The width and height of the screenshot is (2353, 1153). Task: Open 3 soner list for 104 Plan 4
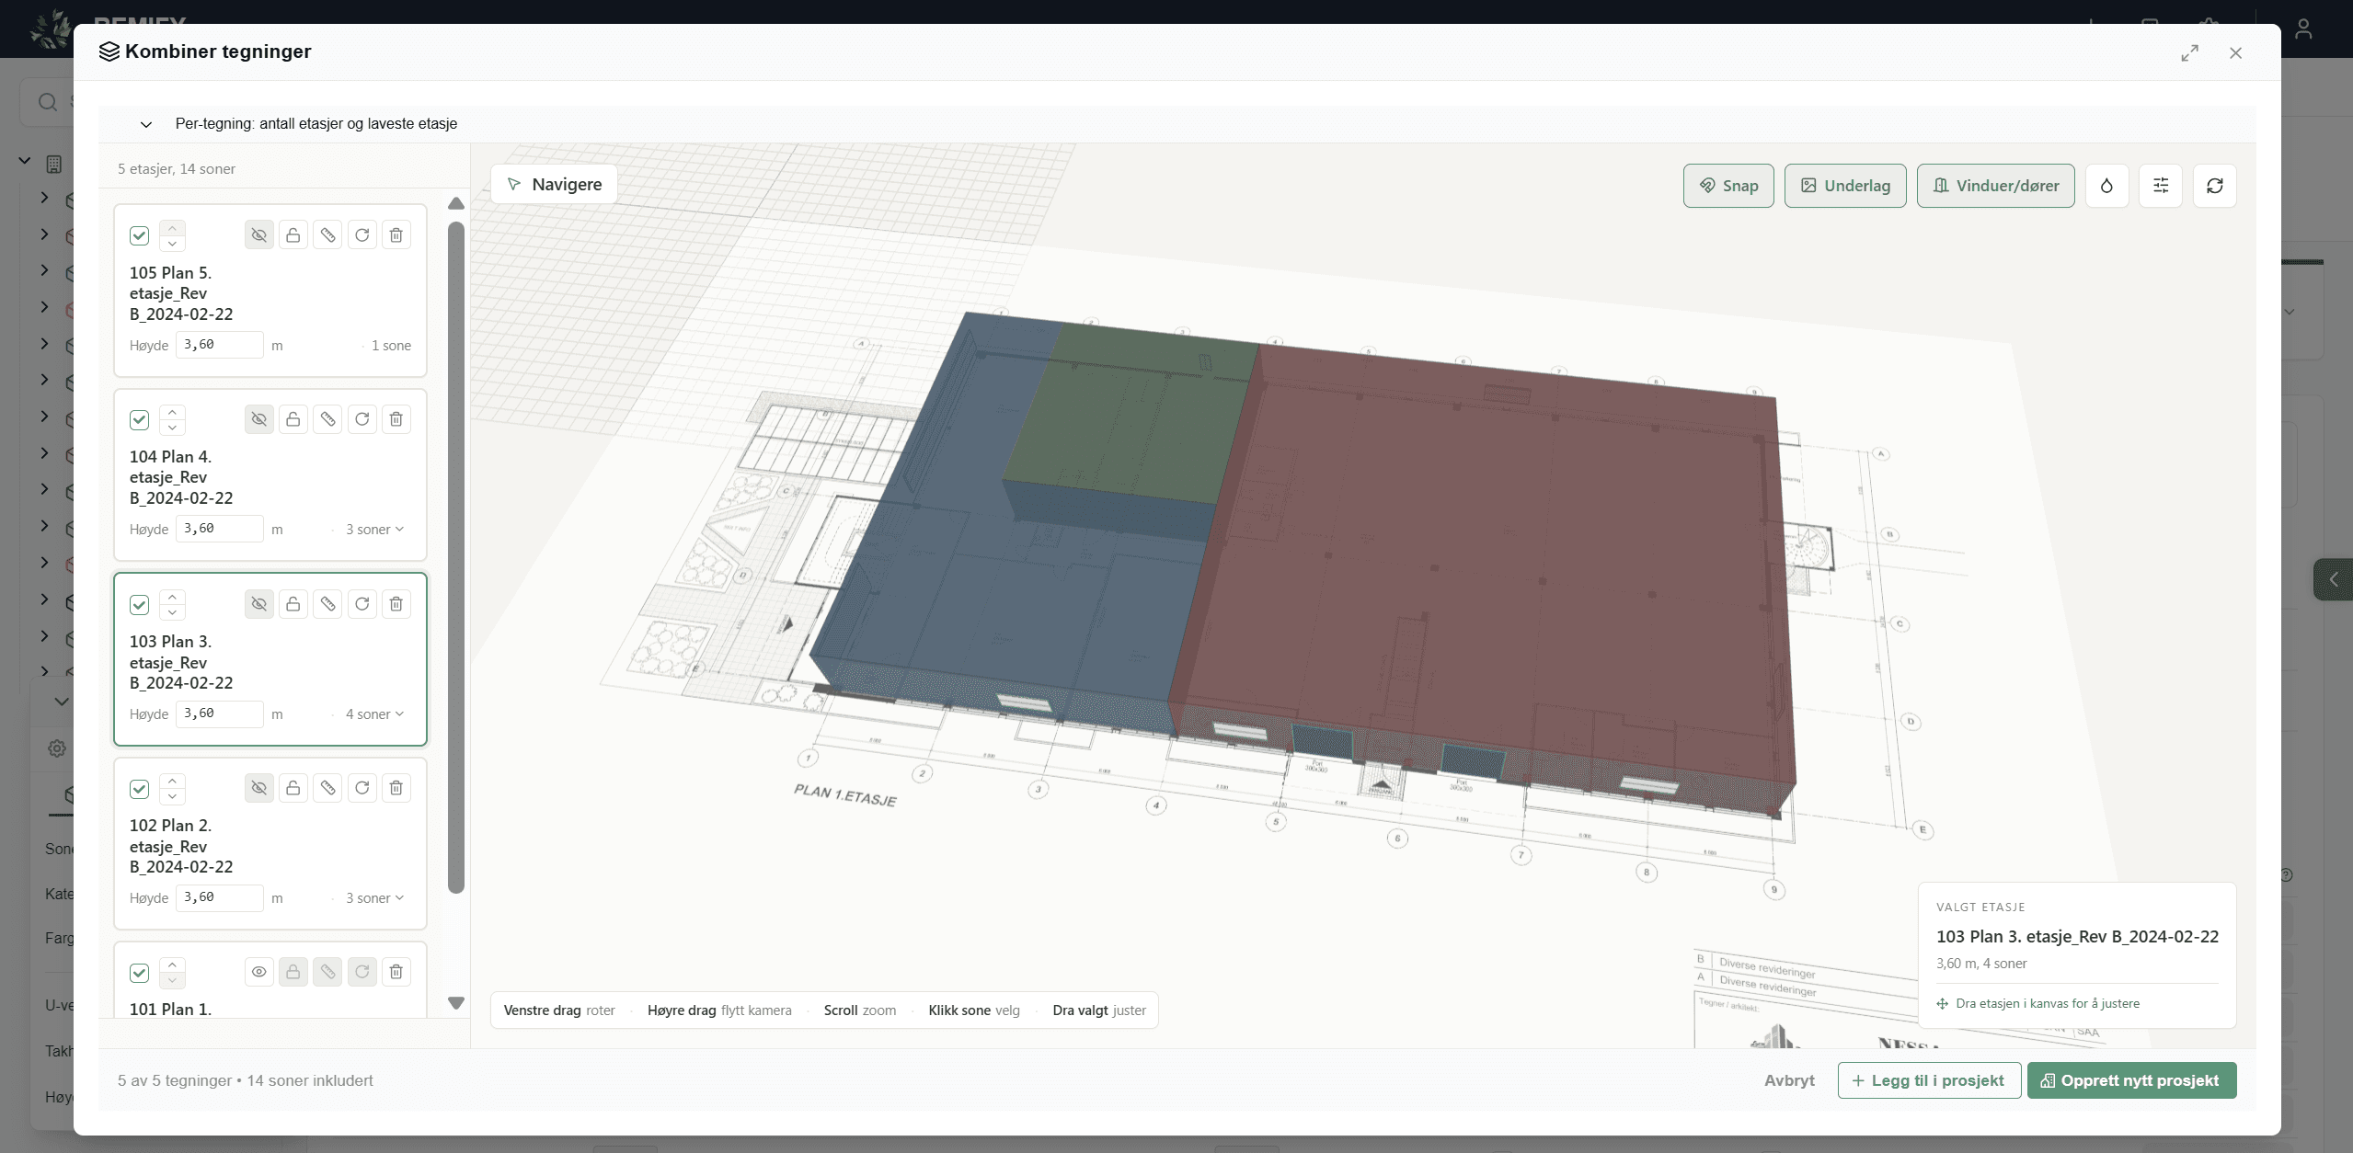tap(374, 530)
